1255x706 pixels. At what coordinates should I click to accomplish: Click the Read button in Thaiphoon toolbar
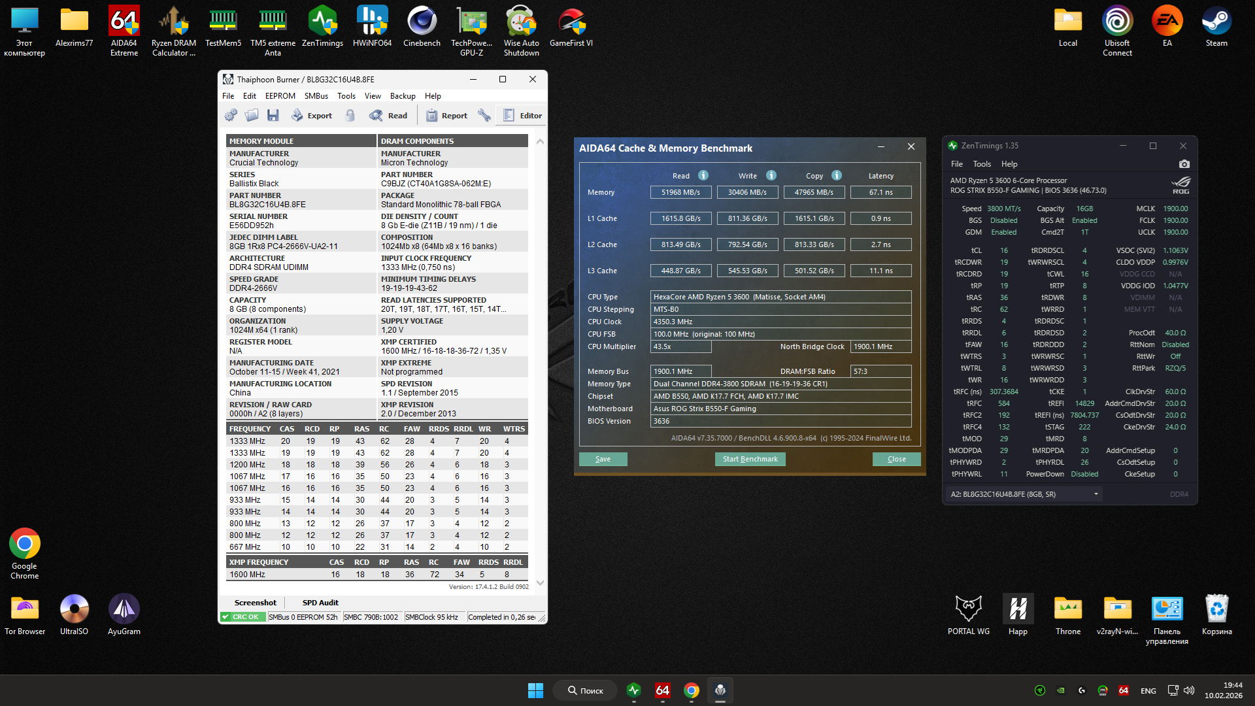[388, 116]
